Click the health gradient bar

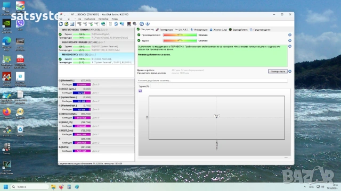180,40
